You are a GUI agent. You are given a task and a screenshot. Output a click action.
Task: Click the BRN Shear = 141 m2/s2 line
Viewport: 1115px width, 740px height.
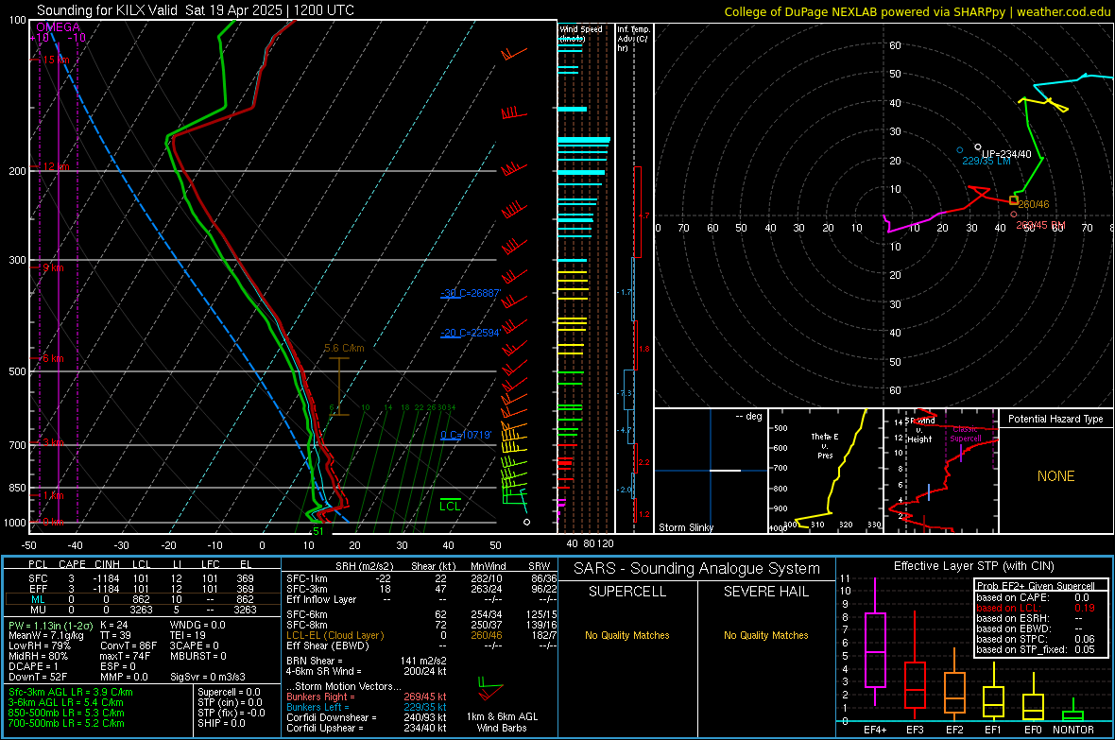(367, 661)
